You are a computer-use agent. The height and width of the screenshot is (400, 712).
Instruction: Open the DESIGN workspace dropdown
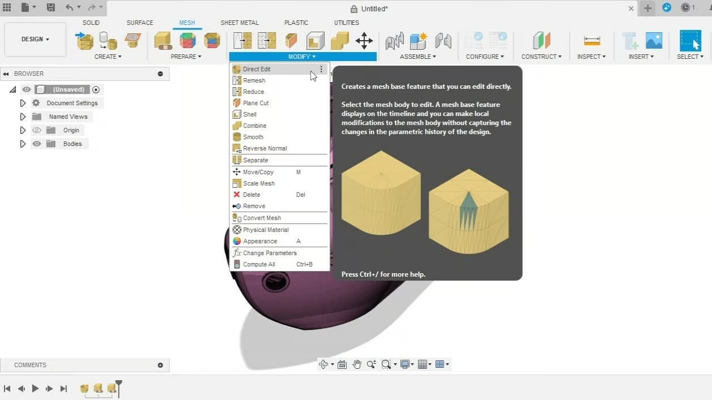pyautogui.click(x=35, y=39)
